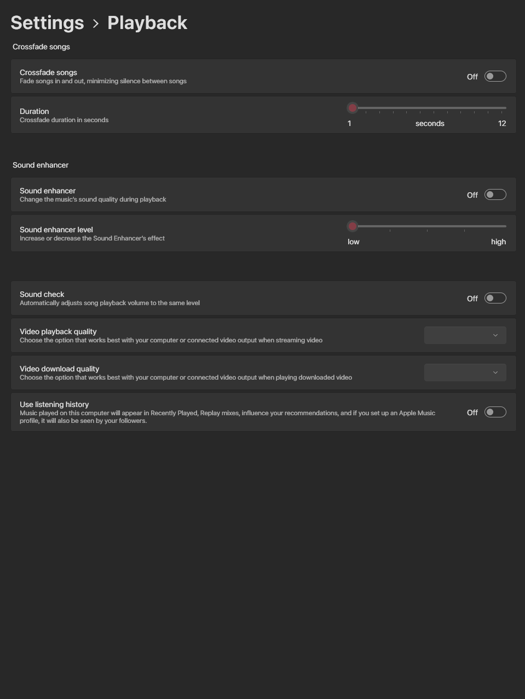Image resolution: width=525 pixels, height=699 pixels.
Task: Click the Video playback quality chevron arrow
Action: coord(495,335)
